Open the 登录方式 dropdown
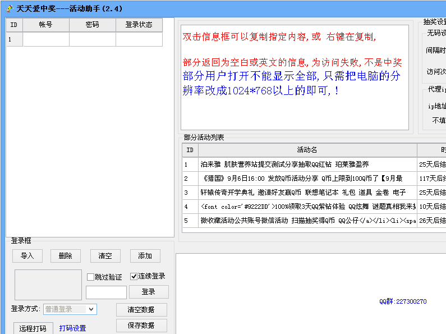 click(x=70, y=309)
